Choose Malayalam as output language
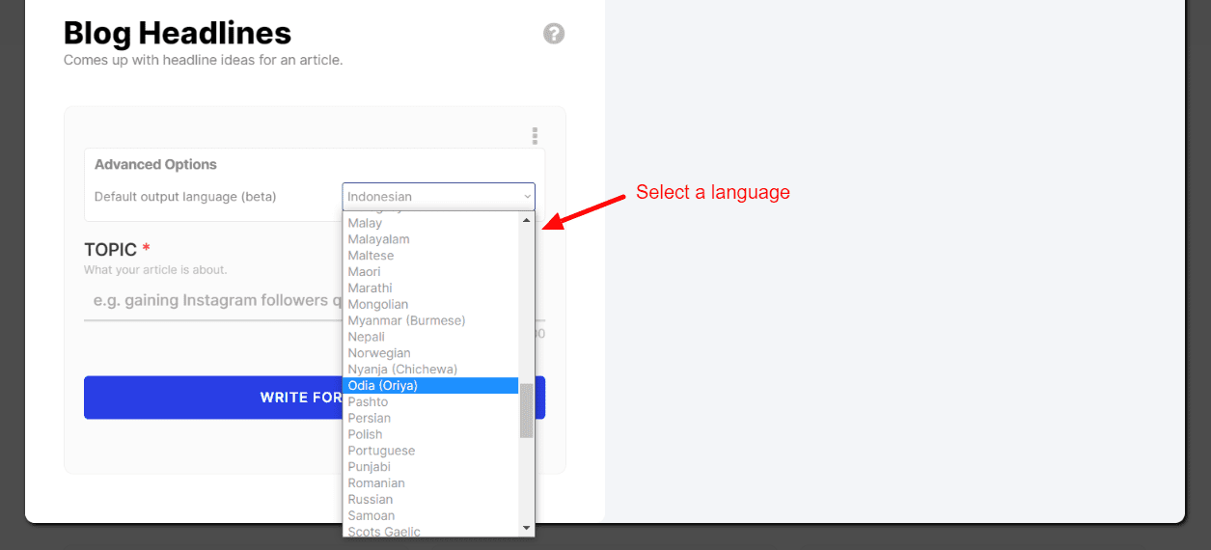The width and height of the screenshot is (1211, 550). point(378,239)
